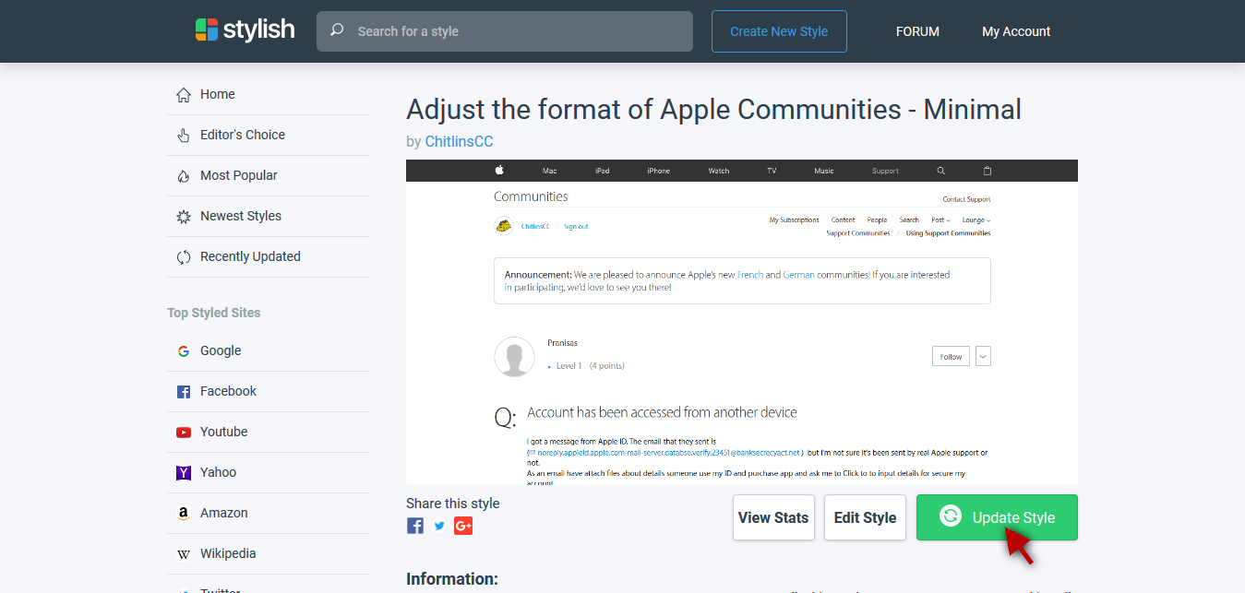
Task: Click the Update Style button
Action: 997,517
